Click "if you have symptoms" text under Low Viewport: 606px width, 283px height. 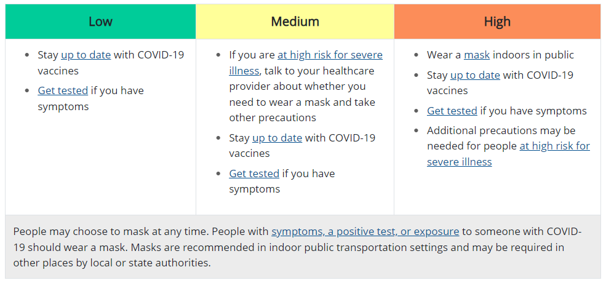coord(117,91)
